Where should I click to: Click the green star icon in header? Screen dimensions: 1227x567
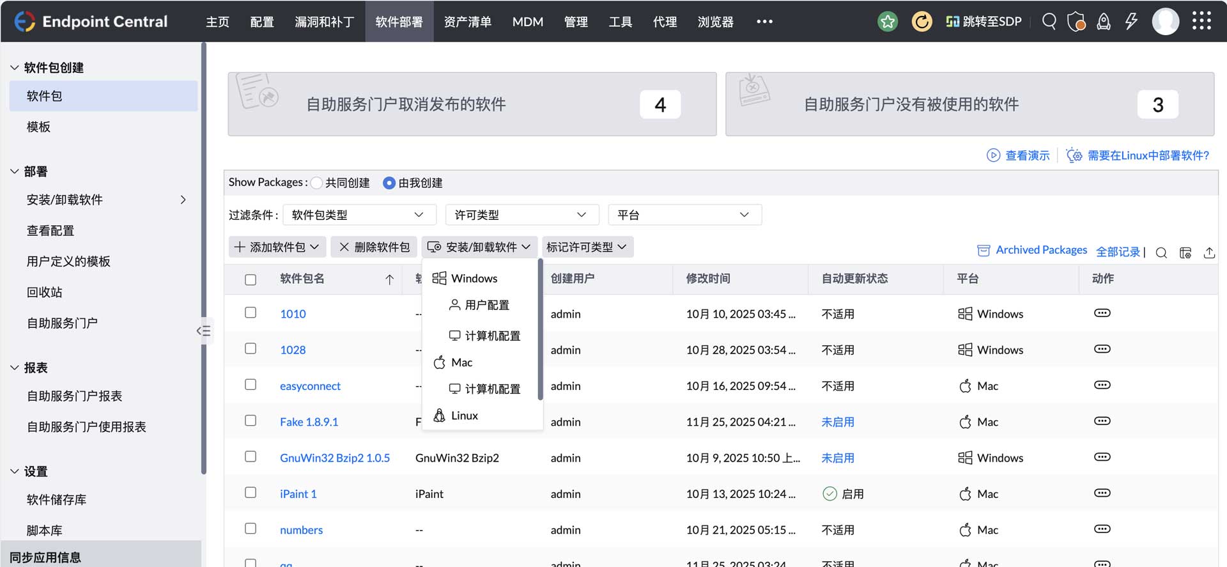(x=888, y=21)
